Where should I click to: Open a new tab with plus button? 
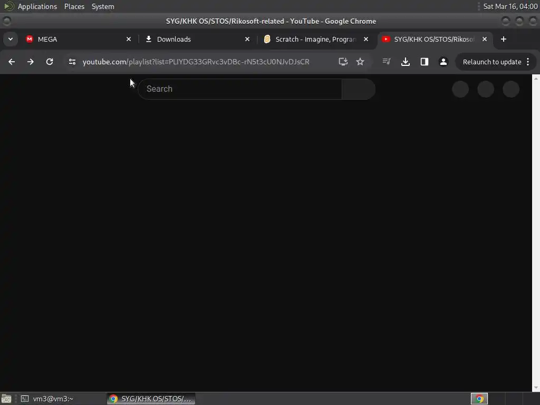coord(504,39)
